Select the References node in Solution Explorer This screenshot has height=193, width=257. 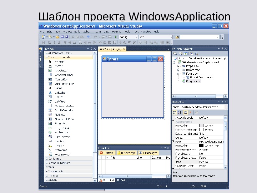tap(193, 70)
